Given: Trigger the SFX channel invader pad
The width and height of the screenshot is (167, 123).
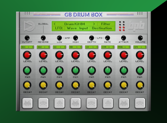Looking at the screenshot, I should click(140, 103).
